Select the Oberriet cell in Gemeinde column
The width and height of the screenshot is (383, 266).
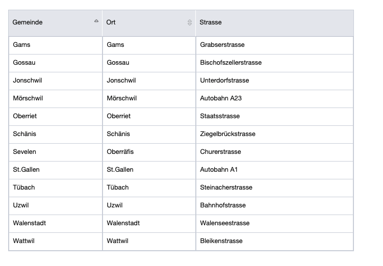(25, 116)
